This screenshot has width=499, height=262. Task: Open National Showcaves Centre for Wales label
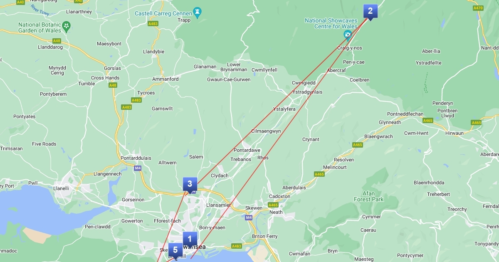331,23
